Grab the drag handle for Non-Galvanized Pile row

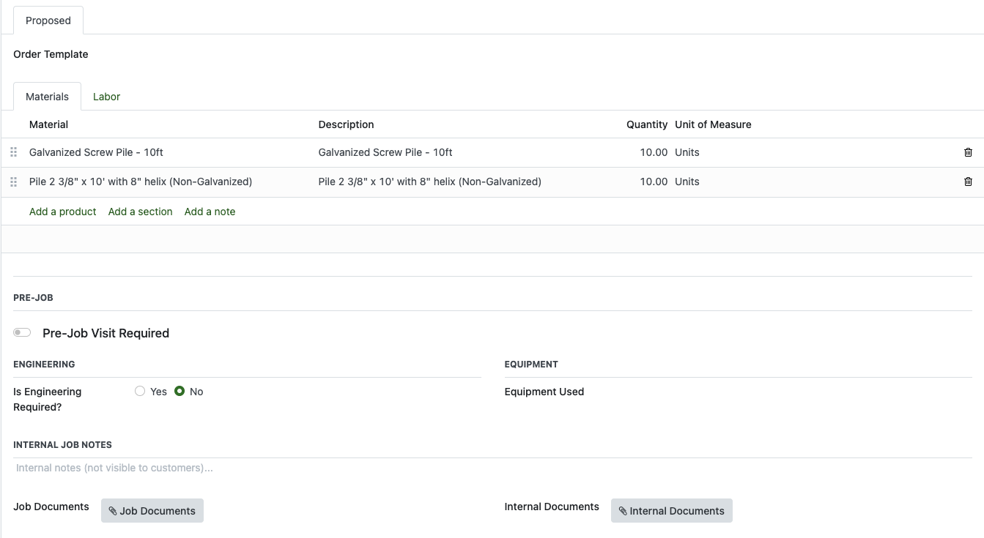tap(13, 182)
